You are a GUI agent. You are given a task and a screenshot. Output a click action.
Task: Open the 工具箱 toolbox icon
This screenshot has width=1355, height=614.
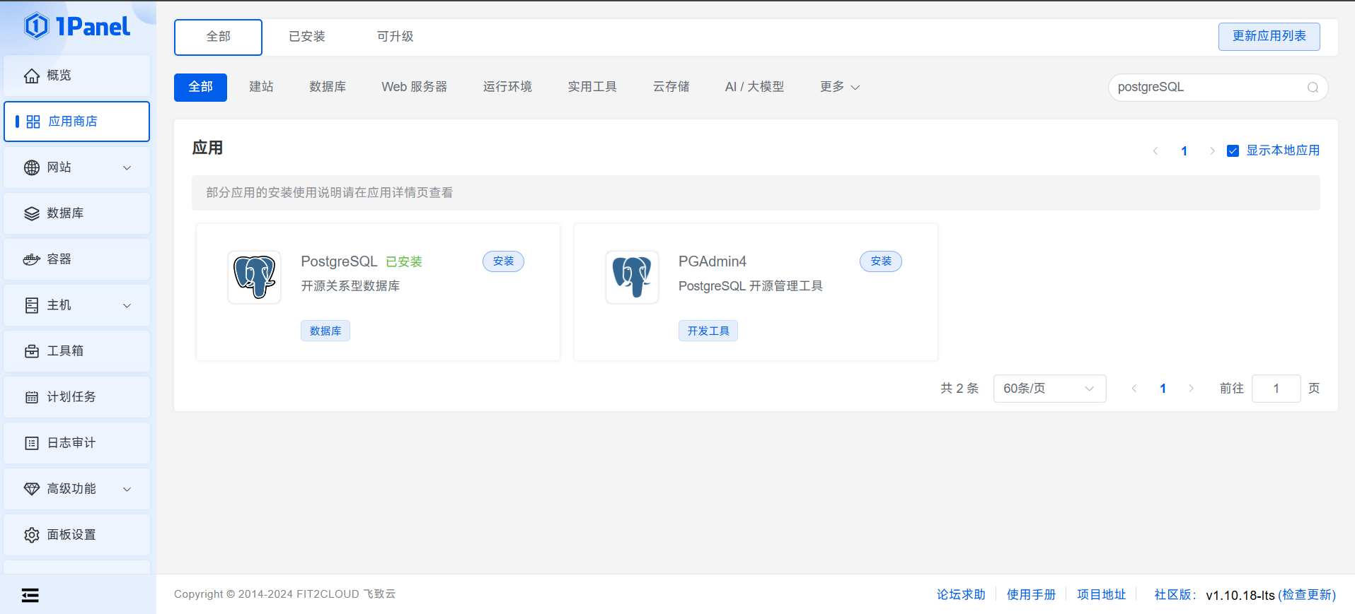click(x=32, y=351)
